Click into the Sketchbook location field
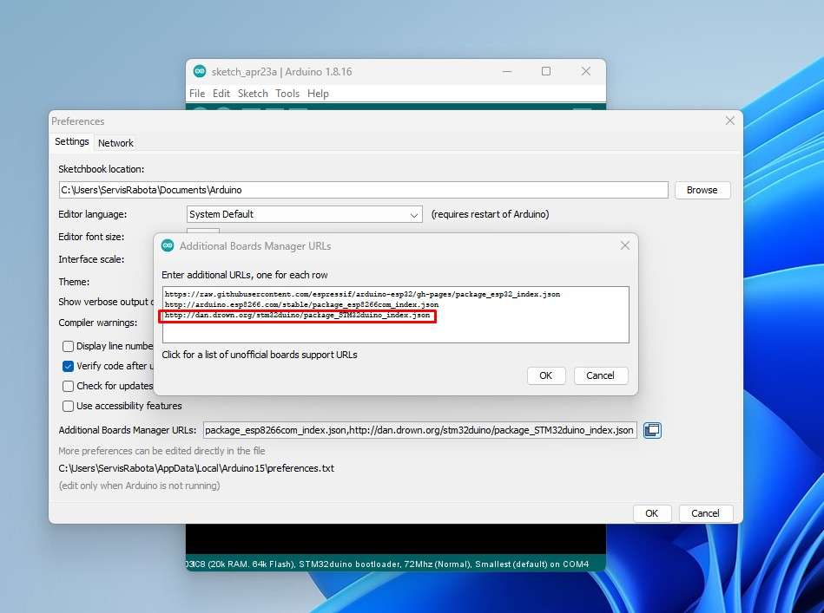 [363, 190]
